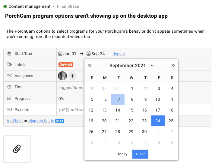Open the Content management breadcrumb
This screenshot has width=215, height=164.
coord(30,6)
